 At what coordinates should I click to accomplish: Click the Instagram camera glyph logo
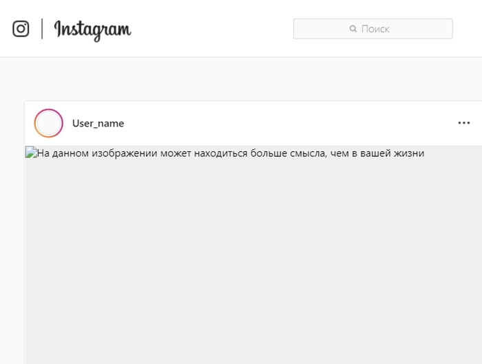point(21,29)
